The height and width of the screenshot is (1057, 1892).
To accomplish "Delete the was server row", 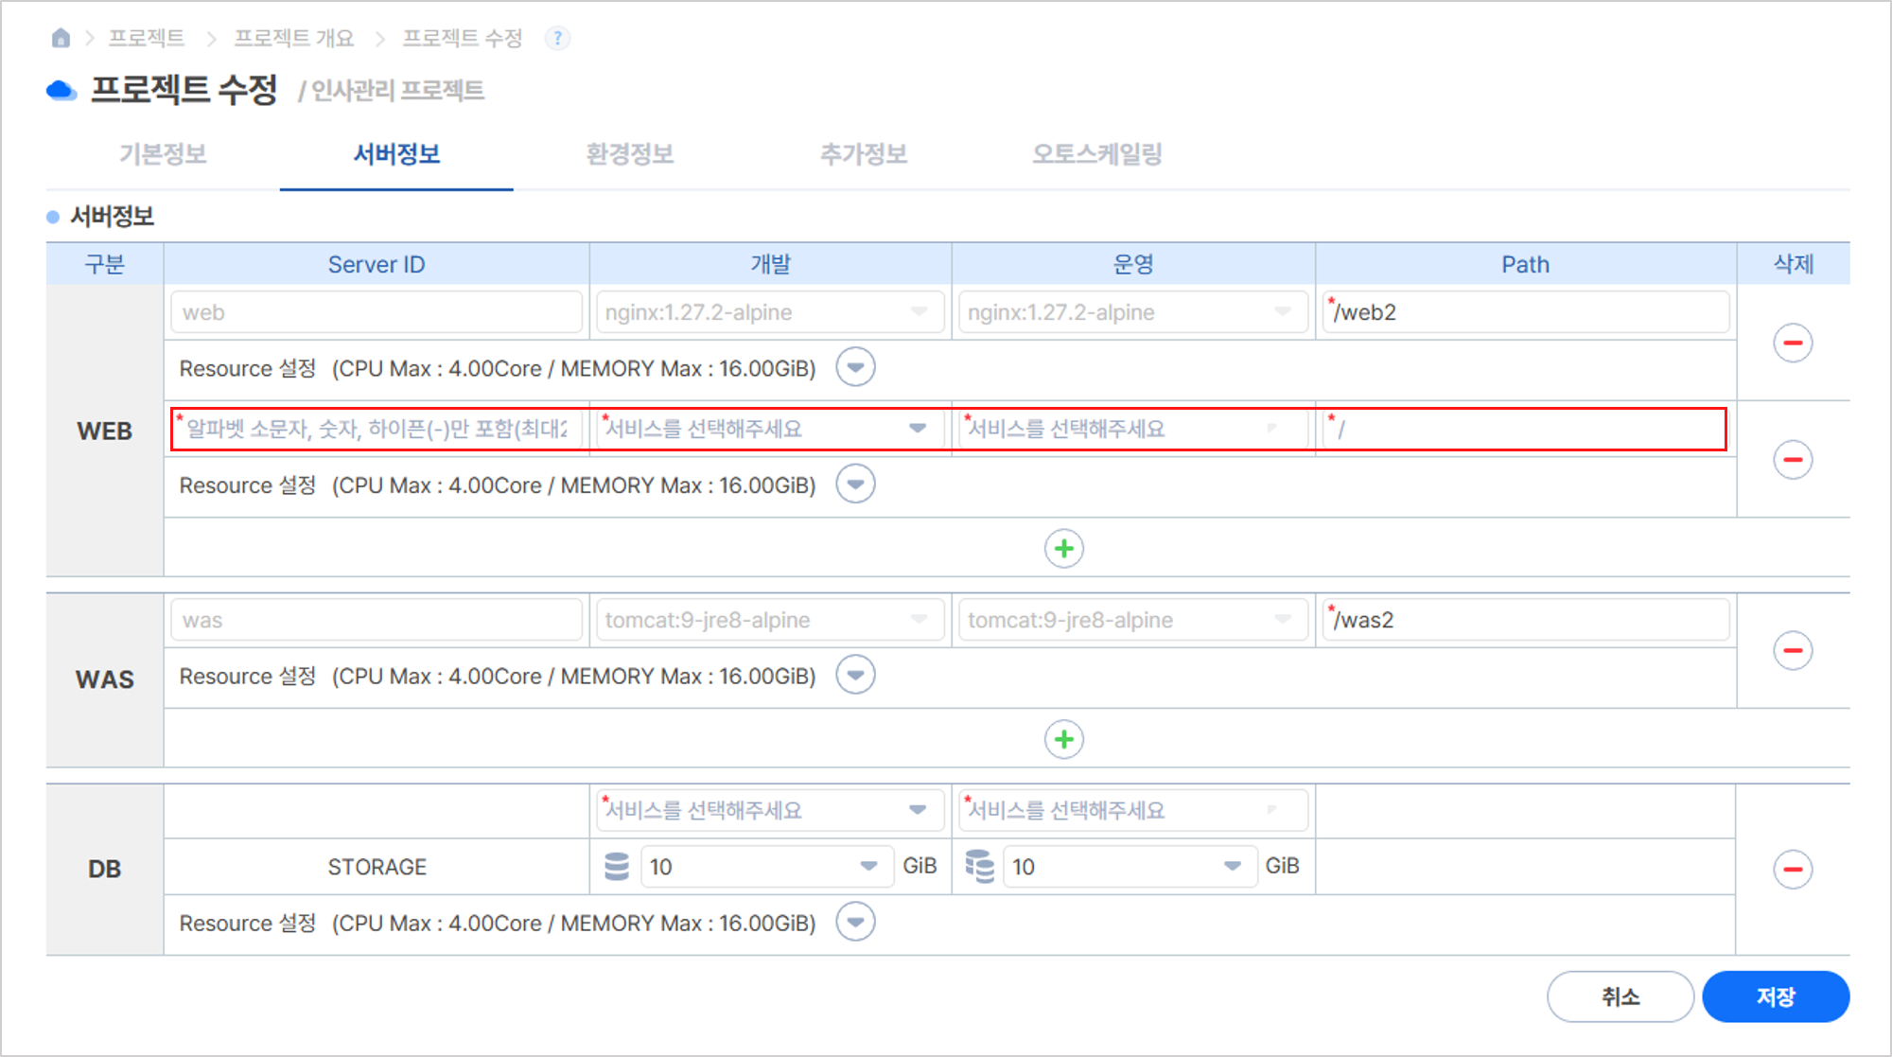I will point(1793,650).
